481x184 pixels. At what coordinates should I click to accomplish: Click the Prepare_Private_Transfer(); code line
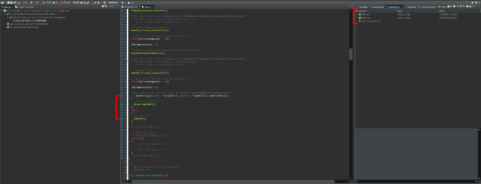click(x=150, y=11)
